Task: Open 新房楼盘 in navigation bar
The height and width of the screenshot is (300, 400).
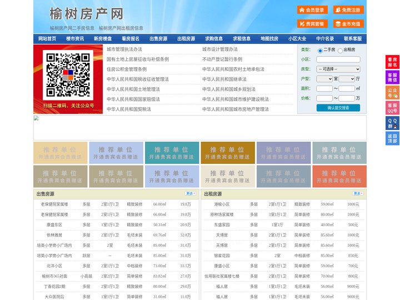Action: coord(103,39)
